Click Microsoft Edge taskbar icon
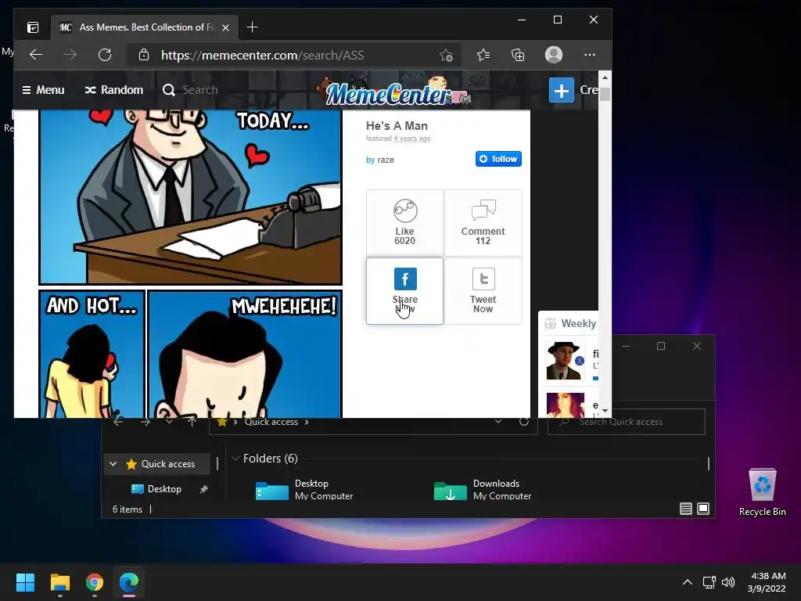The height and width of the screenshot is (601, 801). coord(129,582)
